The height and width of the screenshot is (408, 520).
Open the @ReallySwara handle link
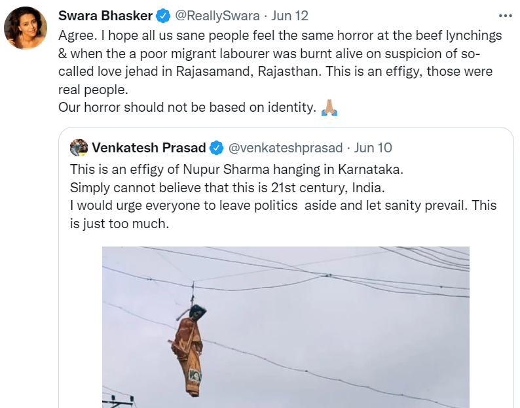215,16
